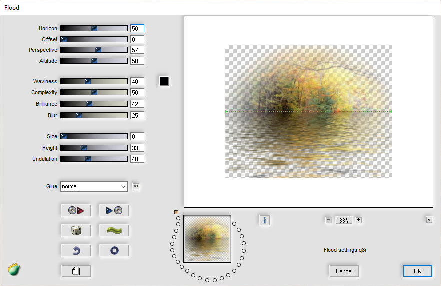Click the Size value field

(137, 136)
